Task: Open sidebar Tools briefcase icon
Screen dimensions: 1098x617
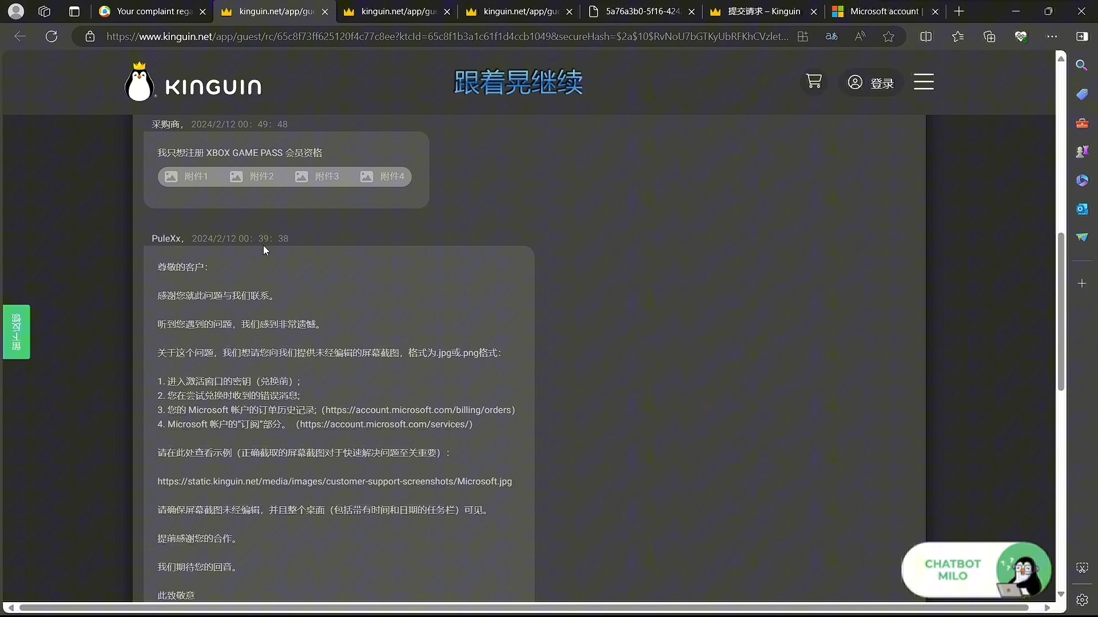Action: click(1082, 123)
